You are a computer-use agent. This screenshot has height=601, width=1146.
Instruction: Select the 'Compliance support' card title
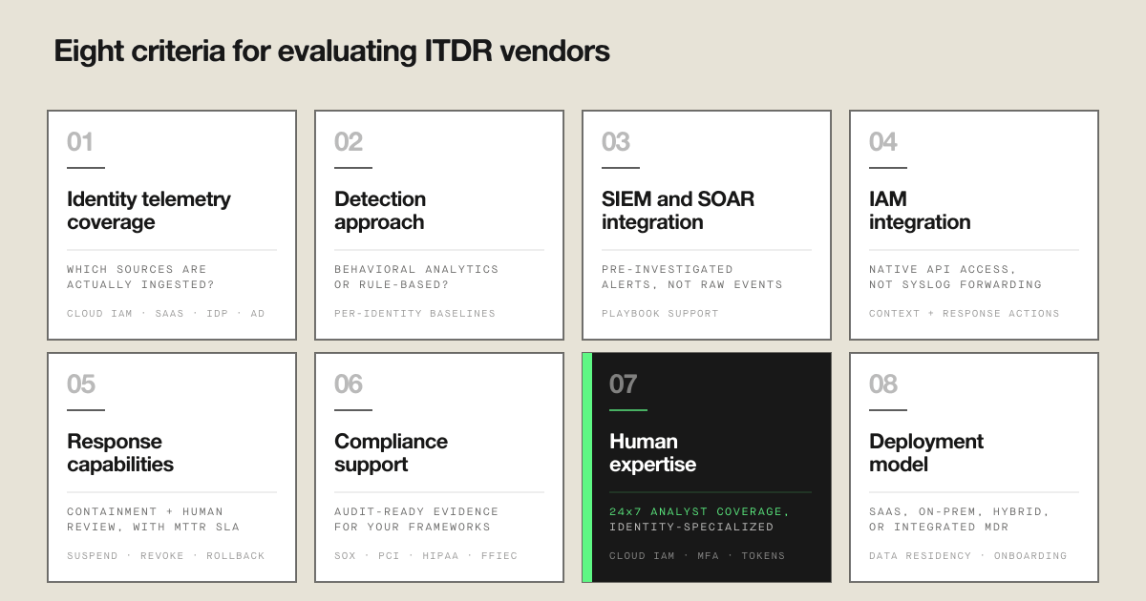coord(391,453)
